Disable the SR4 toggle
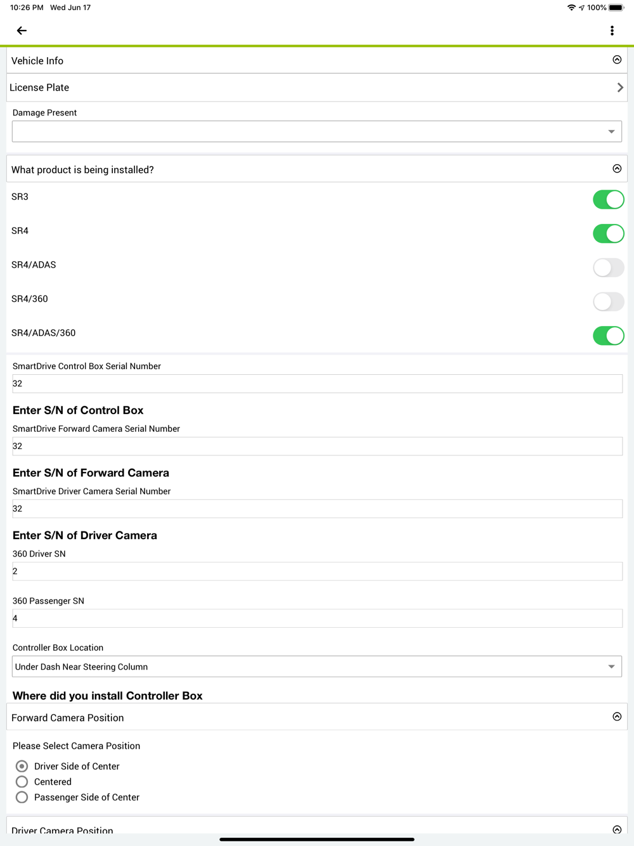Image resolution: width=634 pixels, height=846 pixels. click(x=608, y=233)
